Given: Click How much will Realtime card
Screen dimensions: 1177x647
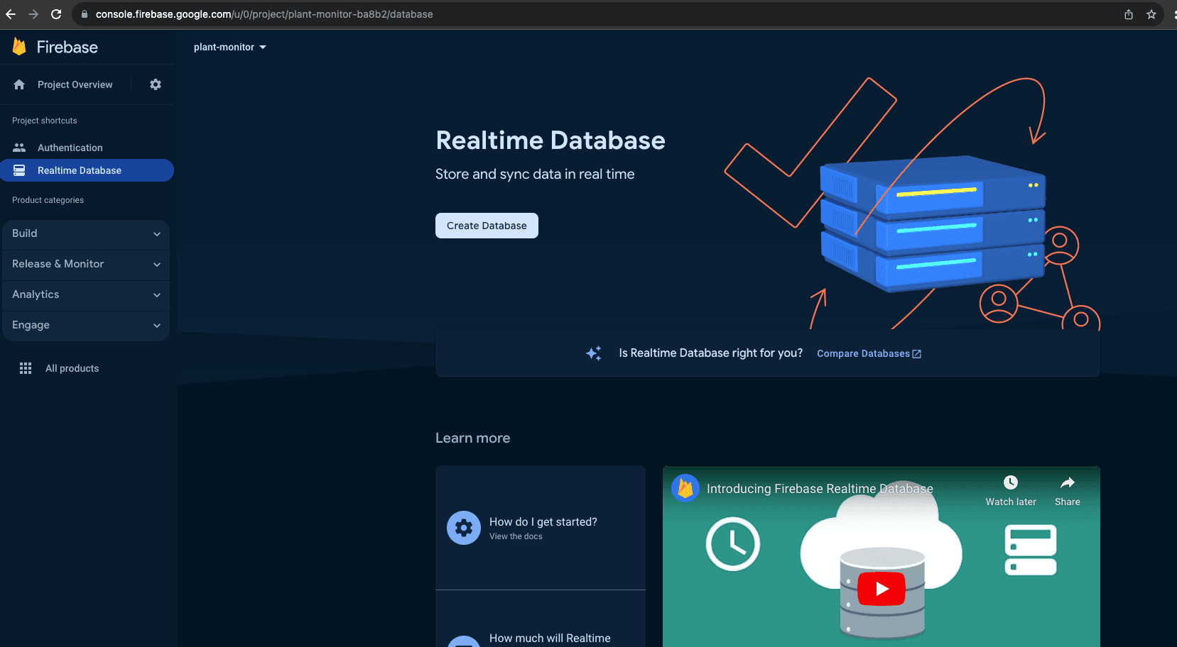Looking at the screenshot, I should (x=541, y=619).
